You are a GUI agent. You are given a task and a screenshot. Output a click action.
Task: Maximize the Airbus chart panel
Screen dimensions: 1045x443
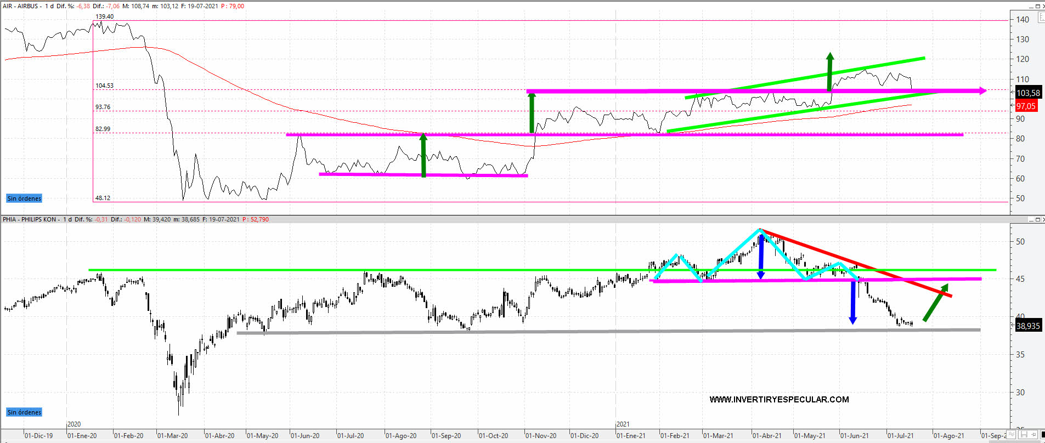coord(1038,7)
